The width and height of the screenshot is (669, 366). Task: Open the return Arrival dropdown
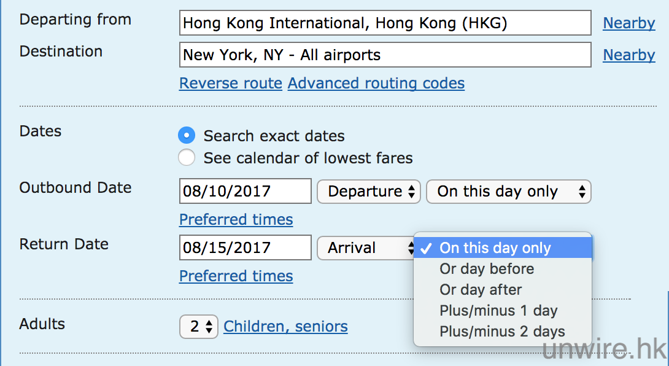[x=366, y=248]
